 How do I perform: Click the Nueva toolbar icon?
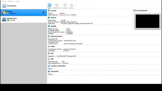coord(50,5)
